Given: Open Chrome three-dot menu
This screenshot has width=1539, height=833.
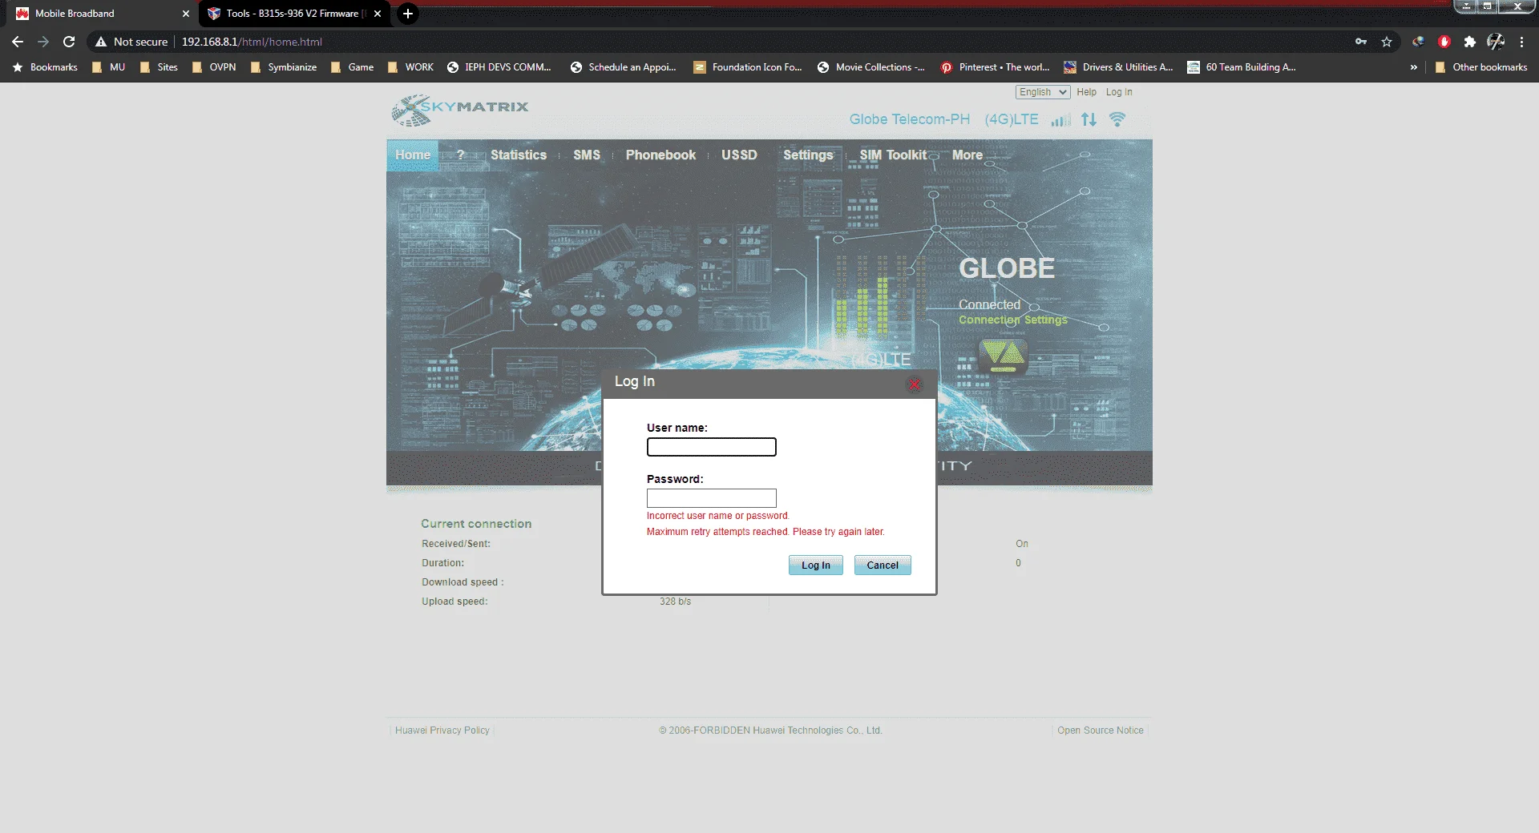Looking at the screenshot, I should (1521, 42).
